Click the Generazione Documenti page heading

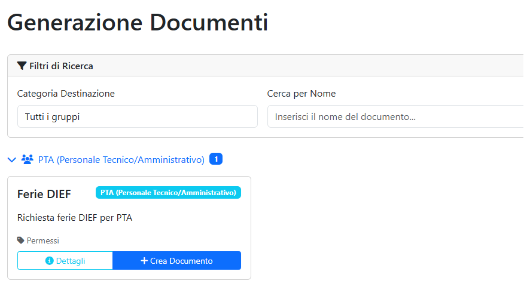pyautogui.click(x=138, y=23)
